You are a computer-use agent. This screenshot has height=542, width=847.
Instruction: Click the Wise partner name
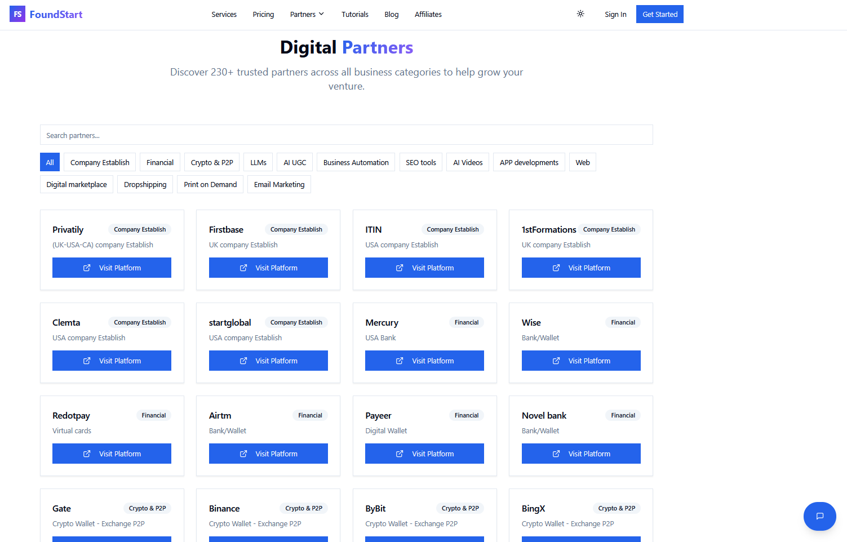pos(531,322)
